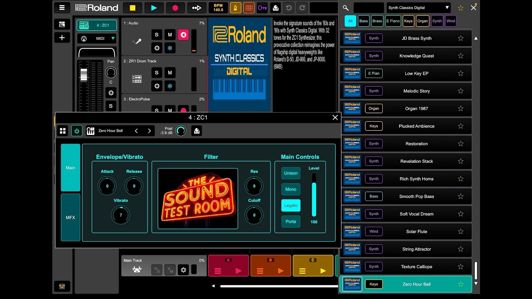Filter tones by Wind category

tap(451, 21)
